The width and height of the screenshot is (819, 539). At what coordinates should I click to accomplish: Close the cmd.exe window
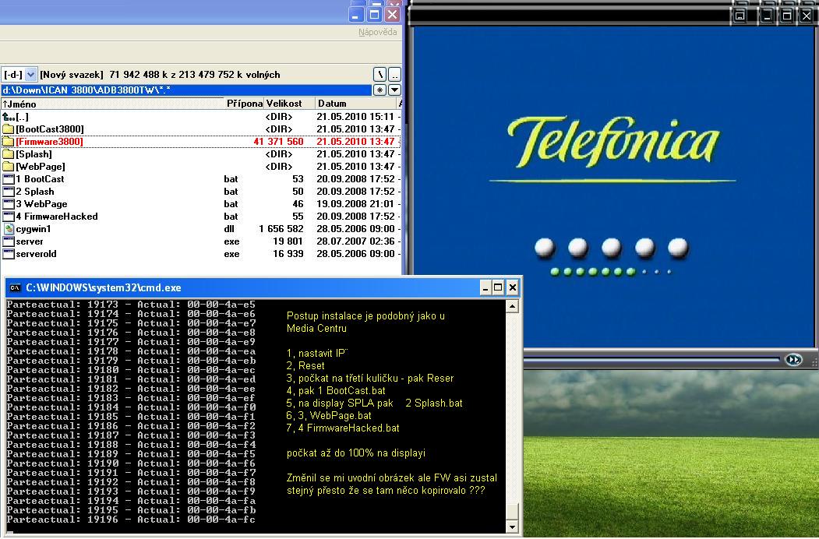[x=513, y=287]
